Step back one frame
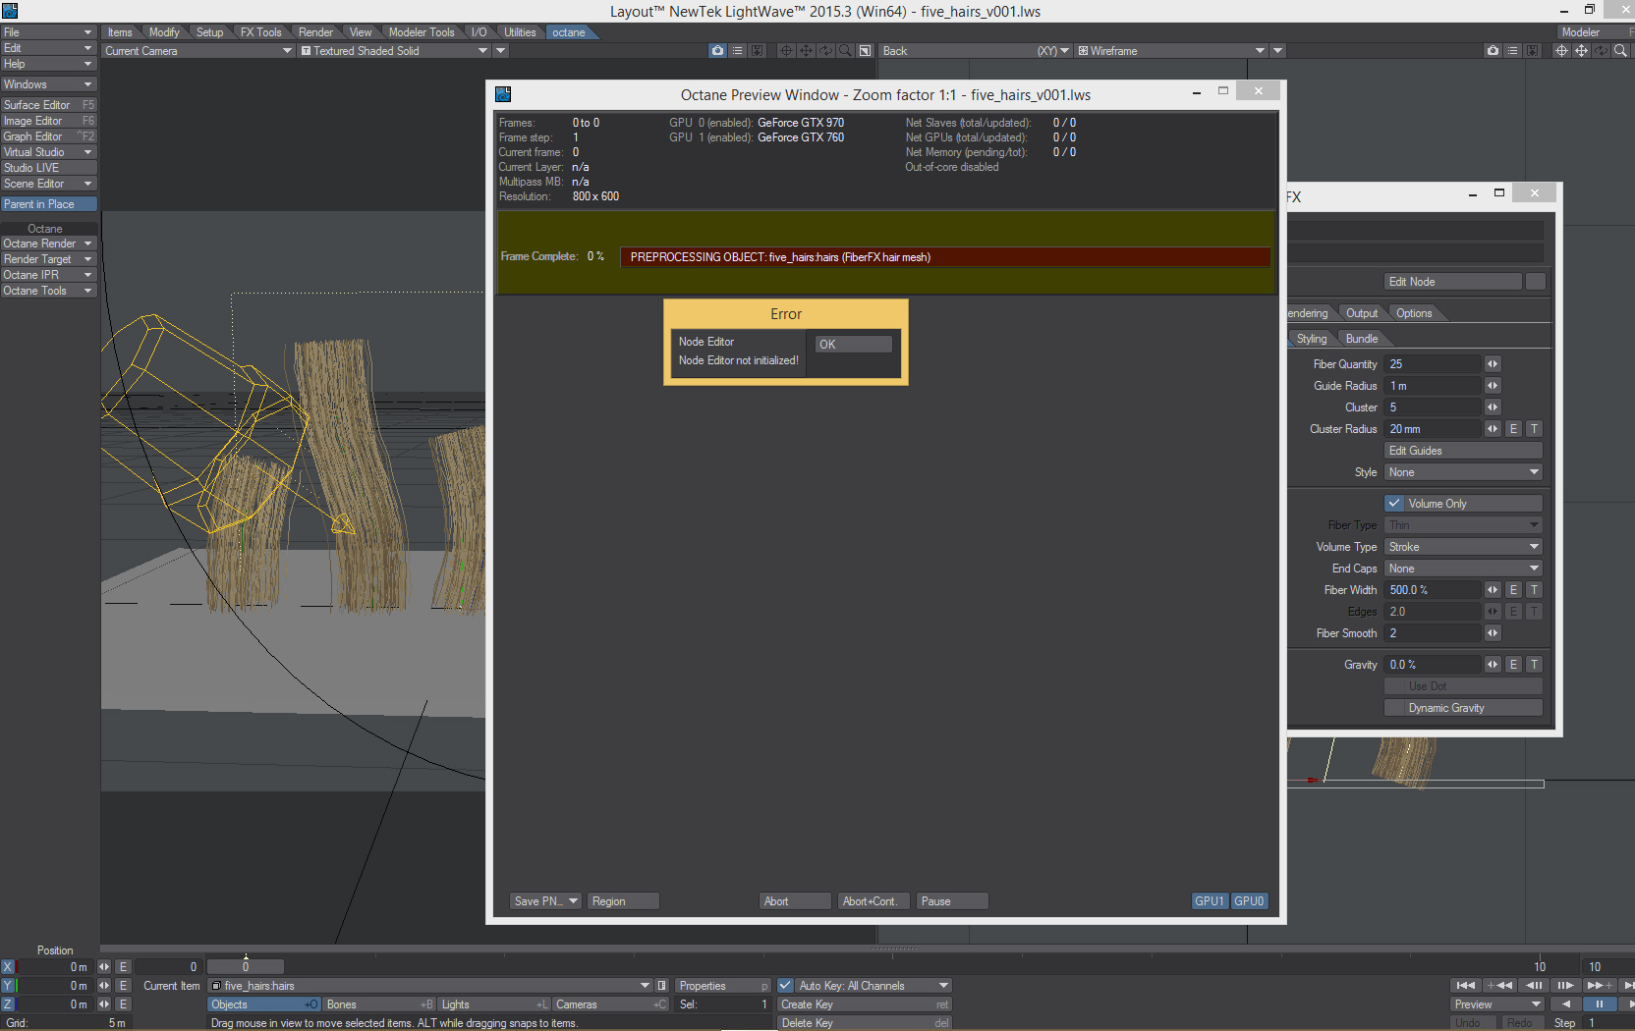This screenshot has height=1031, width=1635. 1533,986
